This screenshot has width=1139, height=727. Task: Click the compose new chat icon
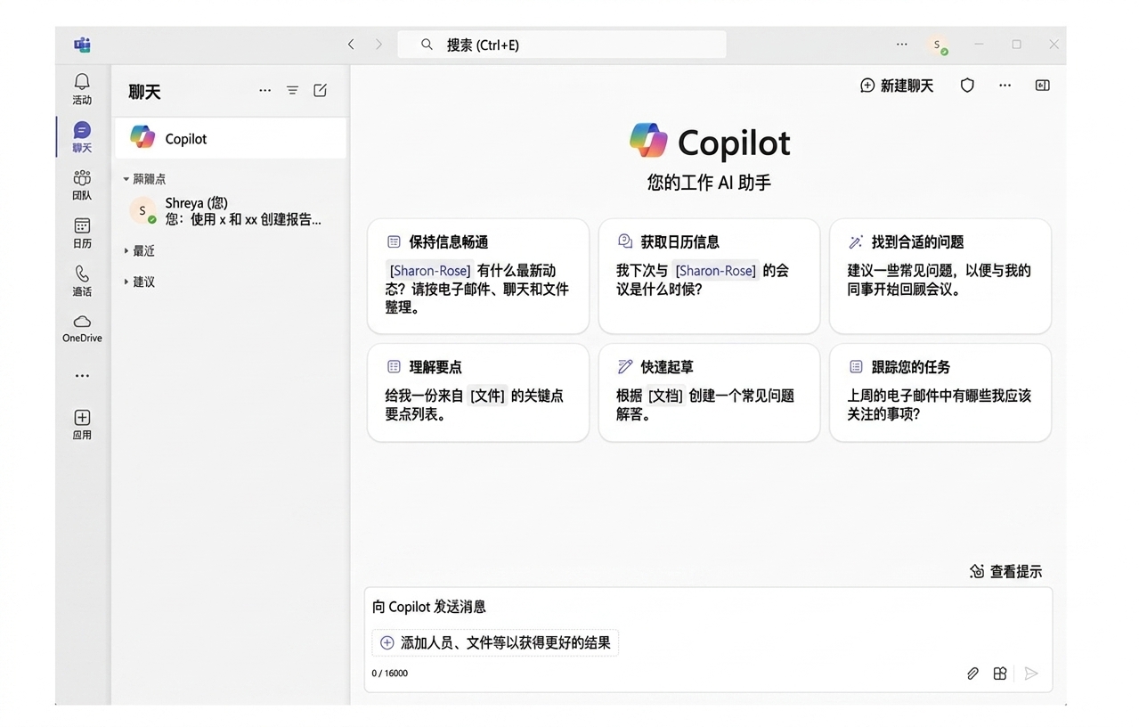point(321,90)
